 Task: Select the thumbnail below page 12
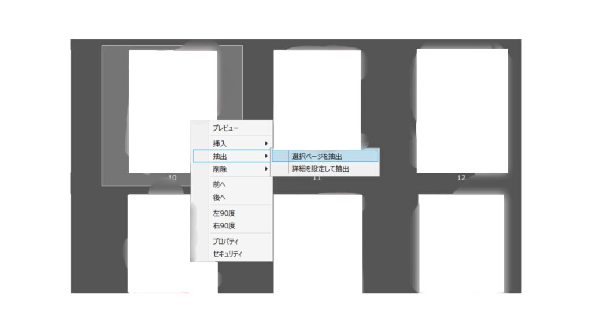(461, 243)
